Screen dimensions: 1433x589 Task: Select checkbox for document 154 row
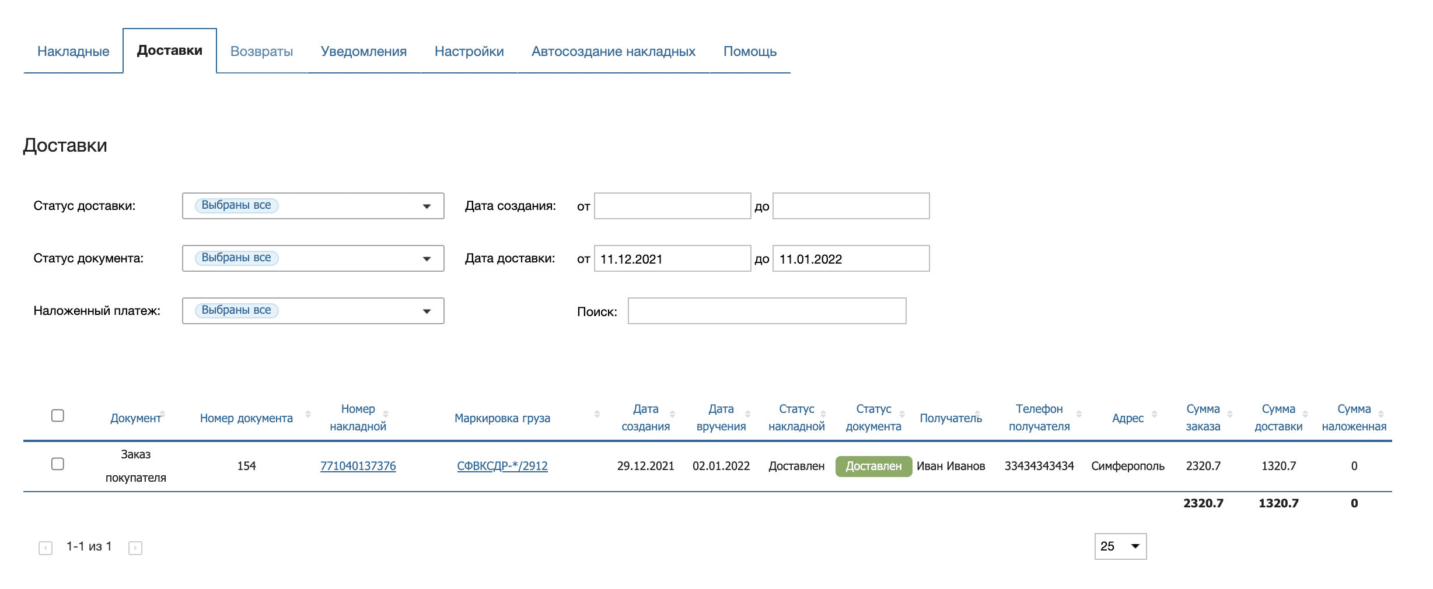[x=57, y=465]
